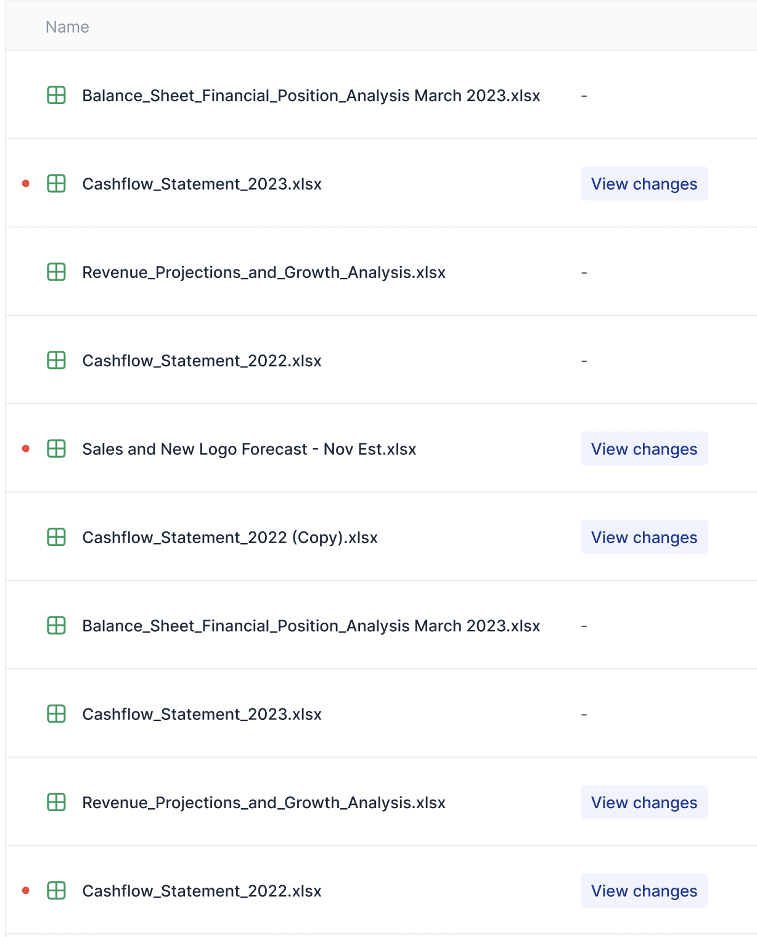Select the red dot by the last Cashflow_Statement_2022 row
757x937 pixels.
tap(25, 890)
